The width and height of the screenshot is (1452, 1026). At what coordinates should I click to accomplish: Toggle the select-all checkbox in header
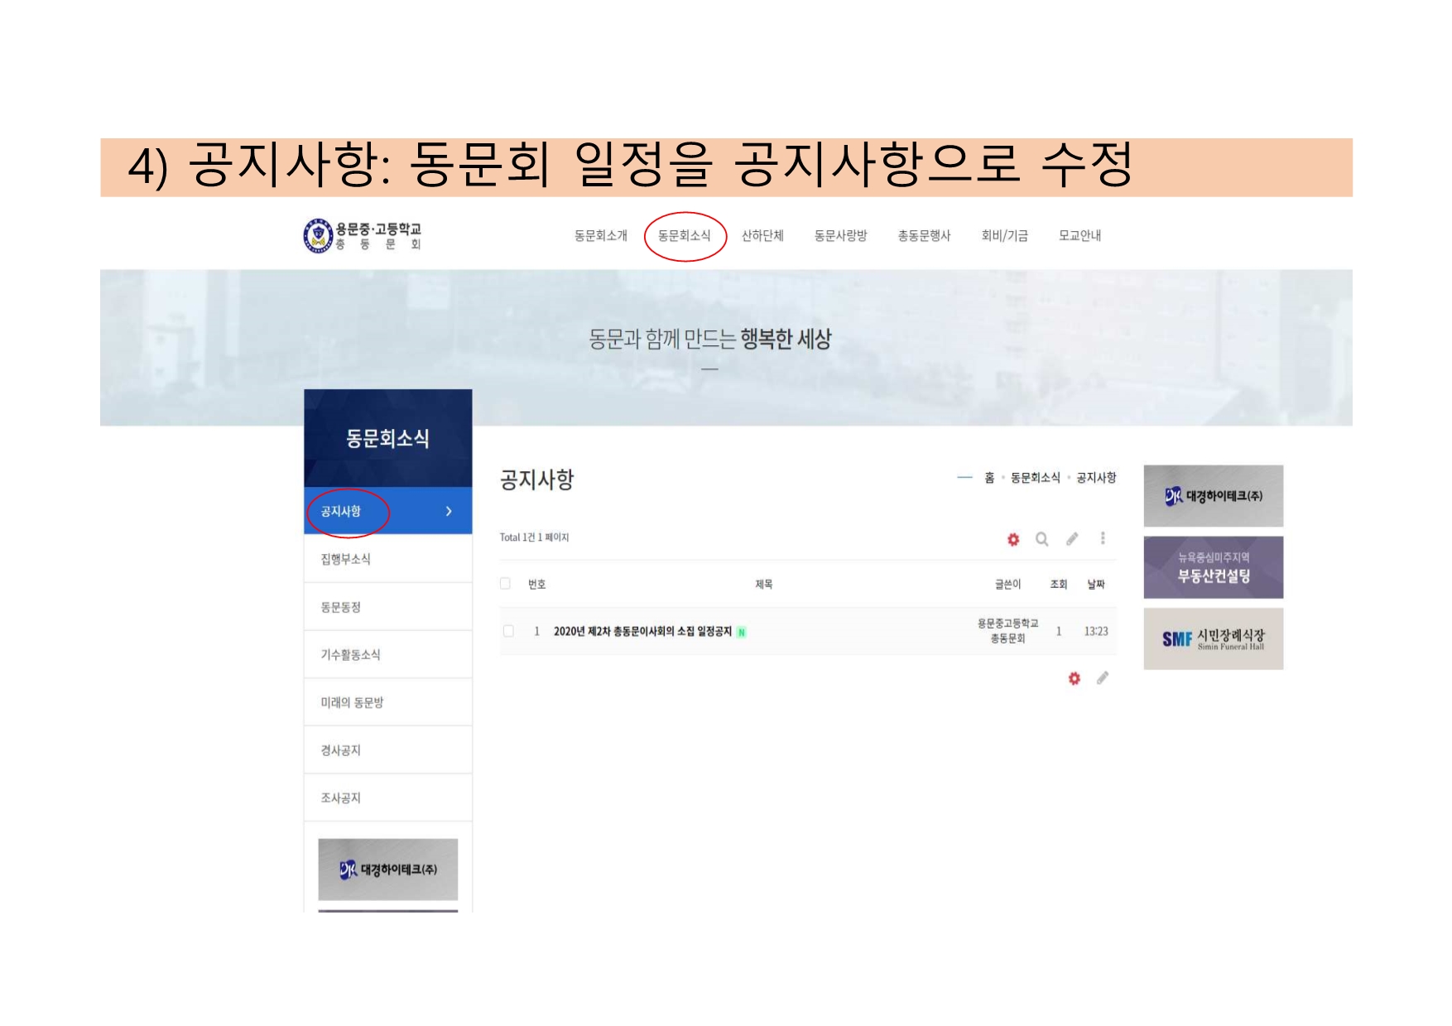(x=505, y=584)
